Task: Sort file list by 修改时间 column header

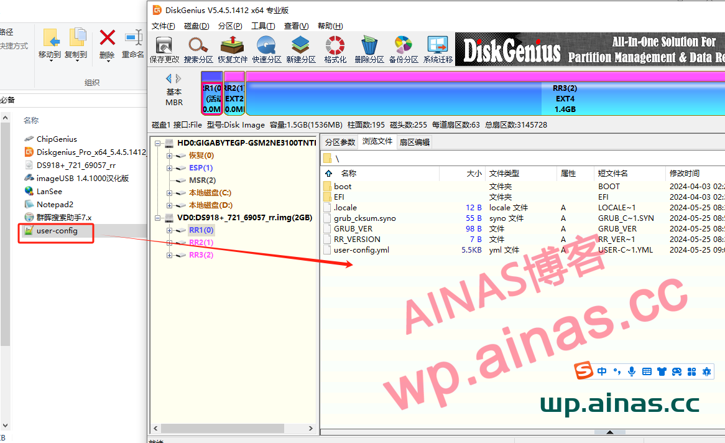Action: 685,173
